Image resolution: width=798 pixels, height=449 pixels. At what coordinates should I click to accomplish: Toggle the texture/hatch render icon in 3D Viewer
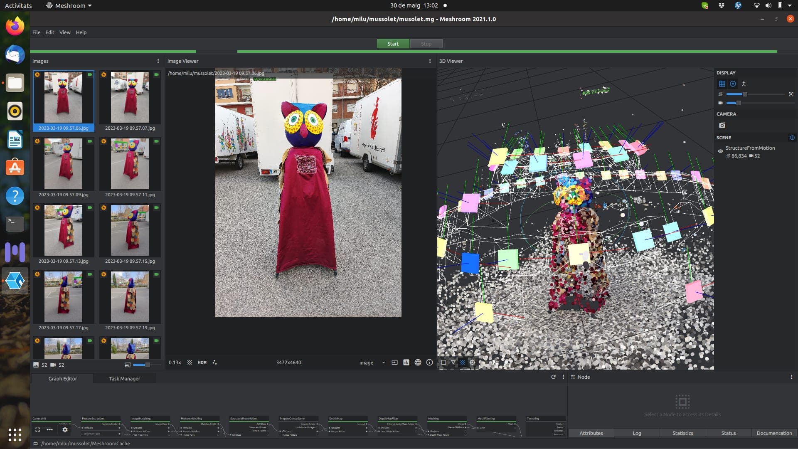tap(463, 363)
